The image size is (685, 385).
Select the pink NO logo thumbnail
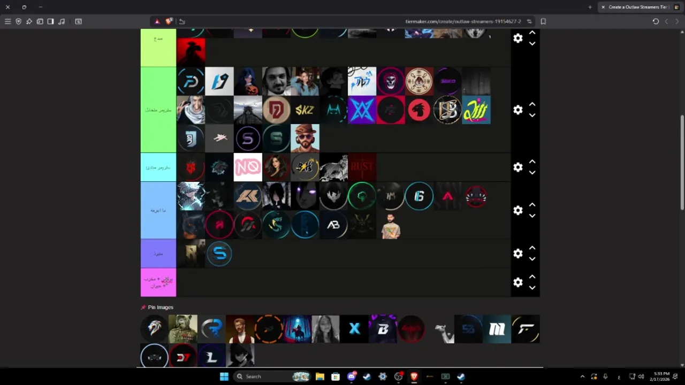pyautogui.click(x=248, y=167)
